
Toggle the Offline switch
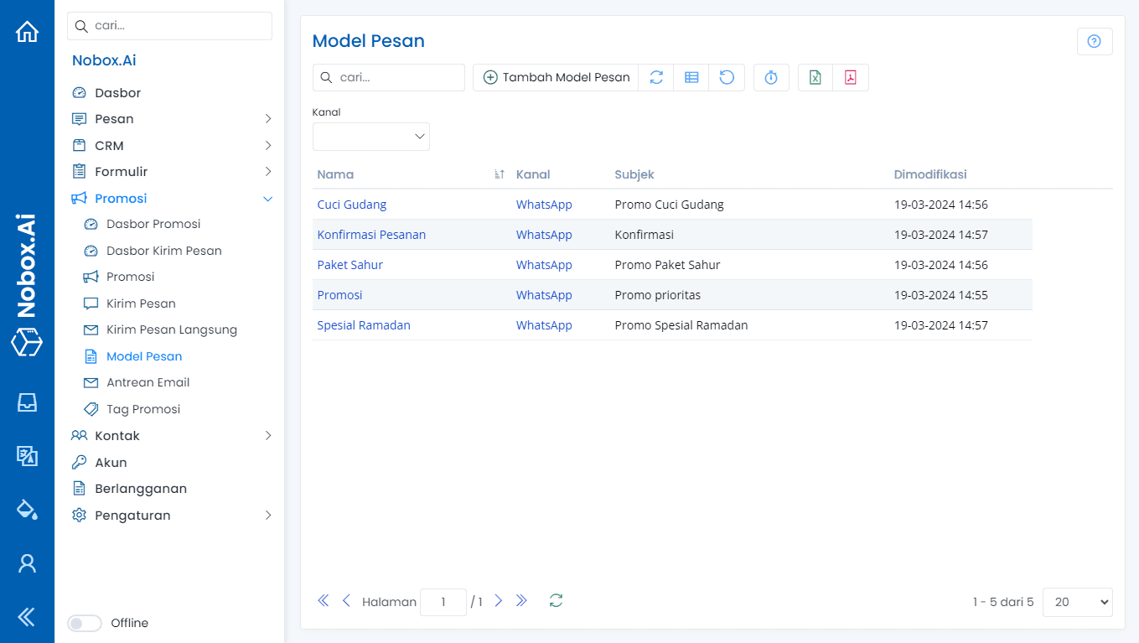point(84,623)
